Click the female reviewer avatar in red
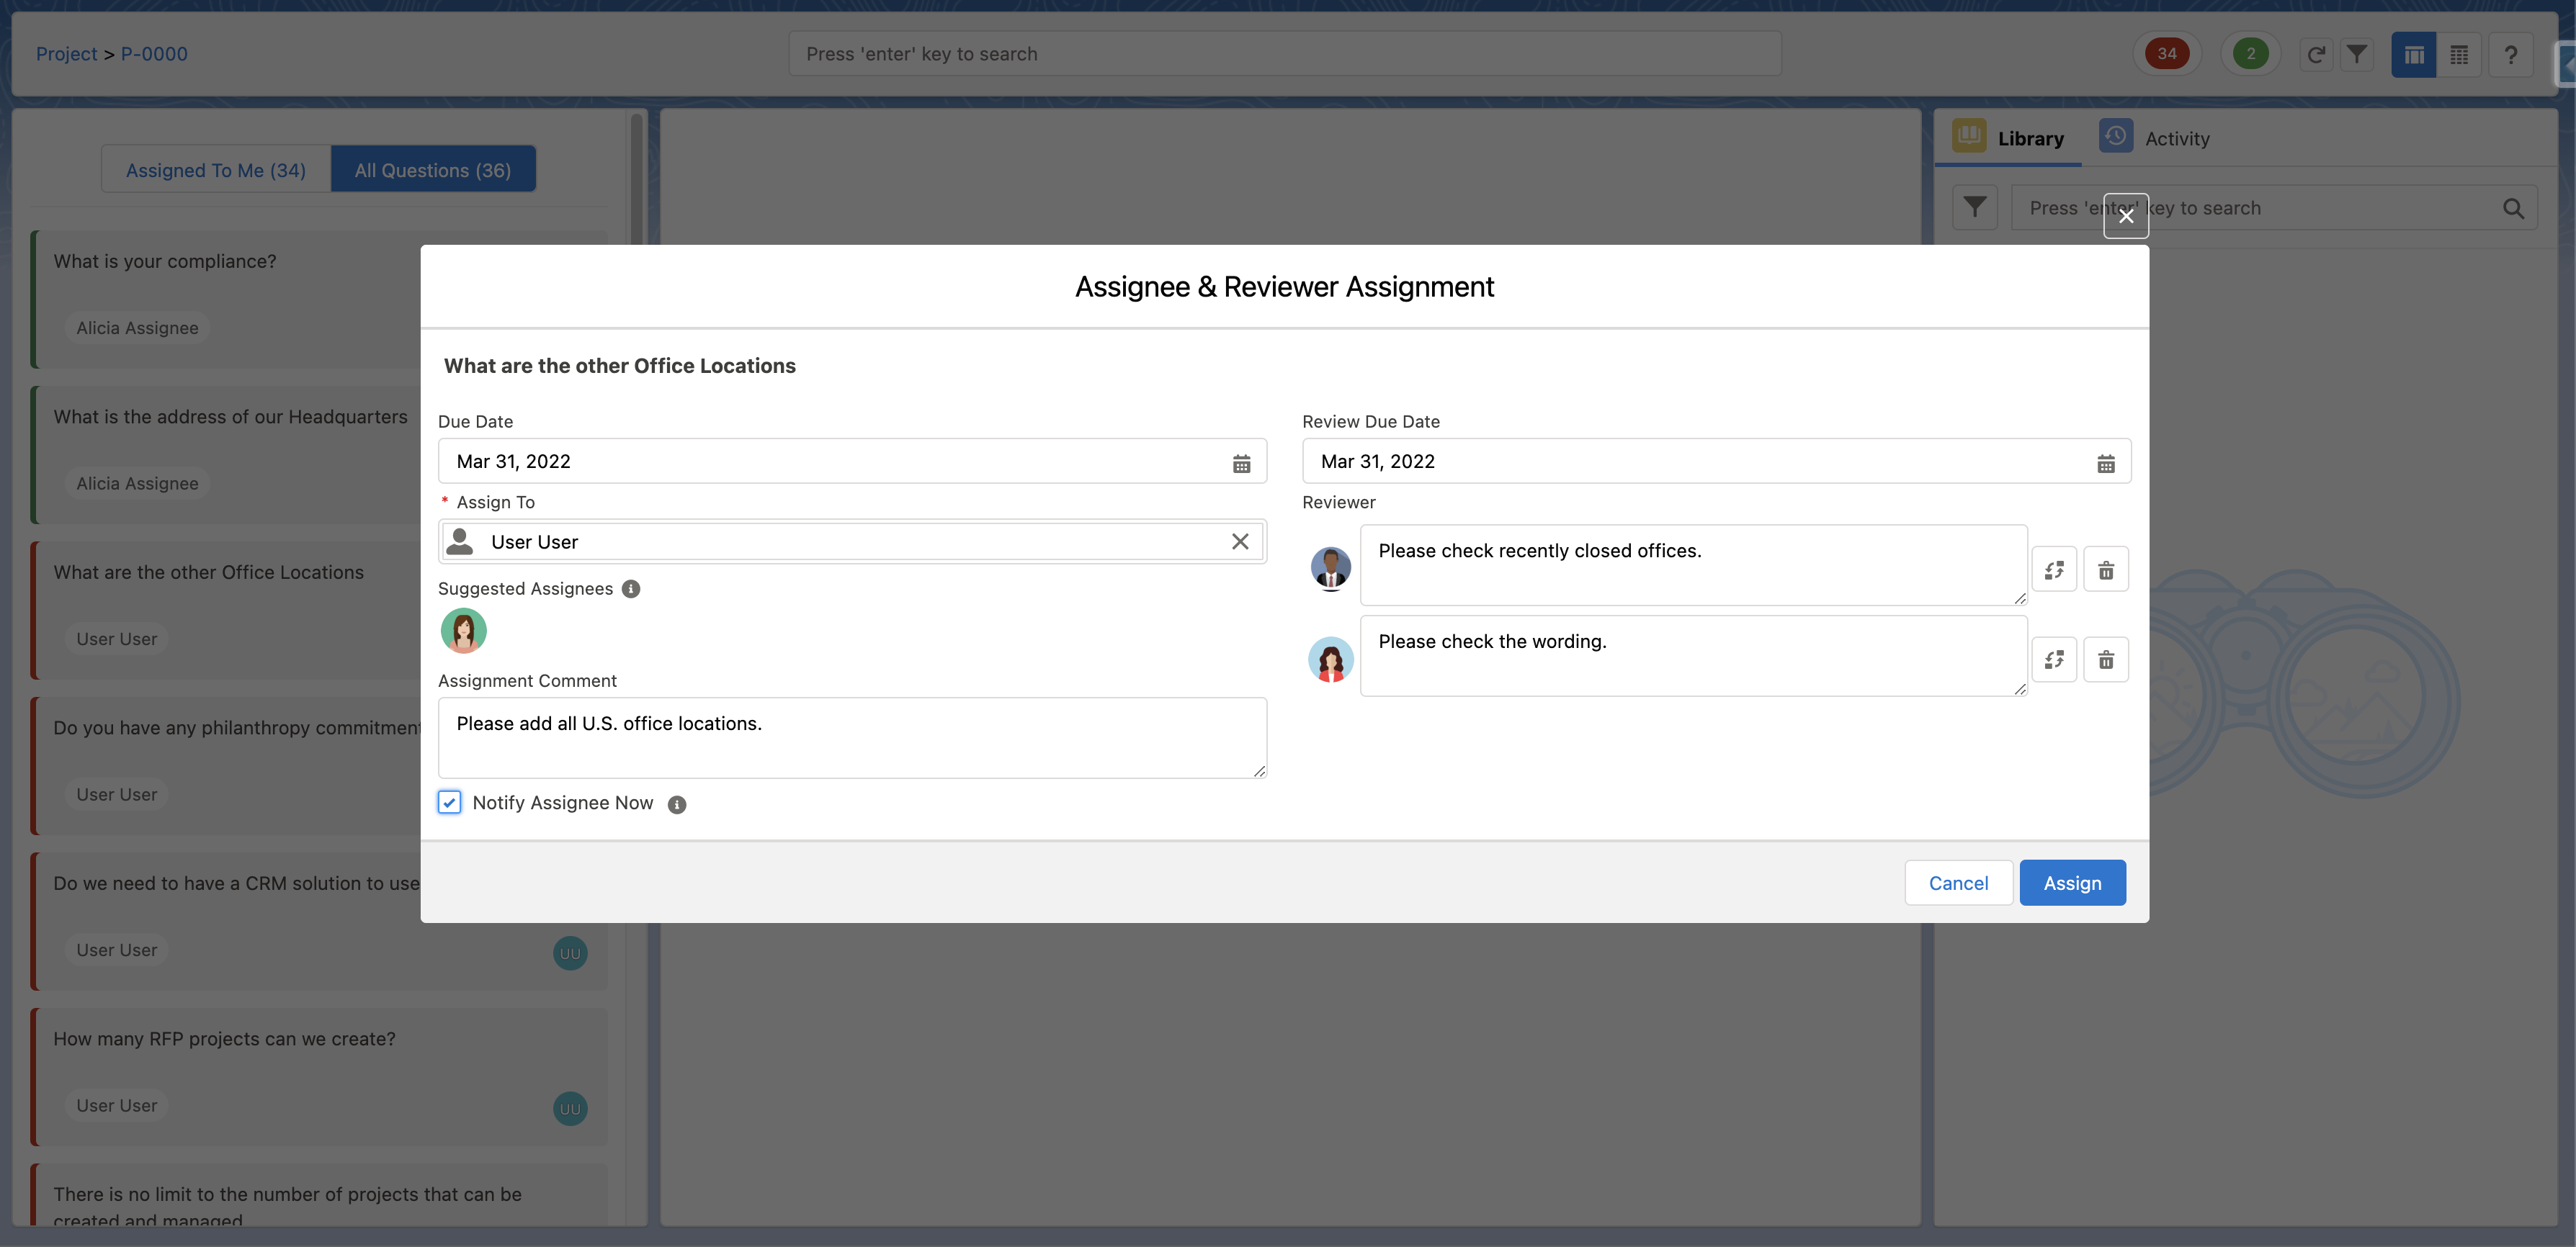Image resolution: width=2576 pixels, height=1247 pixels. [1331, 659]
